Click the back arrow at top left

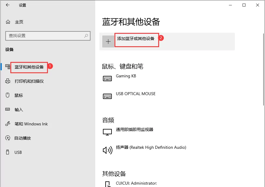click(x=7, y=5)
